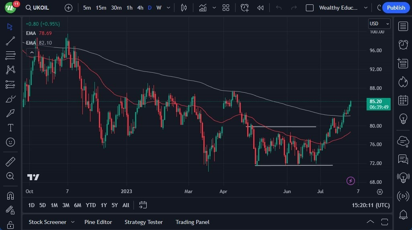The image size is (412, 230).
Task: Select the Text annotation tool
Action: pos(10,128)
